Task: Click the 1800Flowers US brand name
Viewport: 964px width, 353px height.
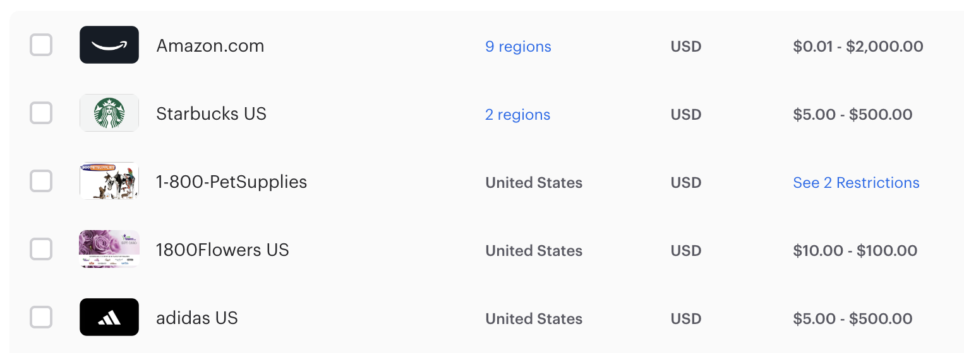Action: pos(222,250)
